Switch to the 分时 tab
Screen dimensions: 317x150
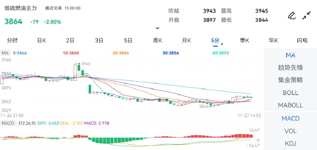[12, 40]
